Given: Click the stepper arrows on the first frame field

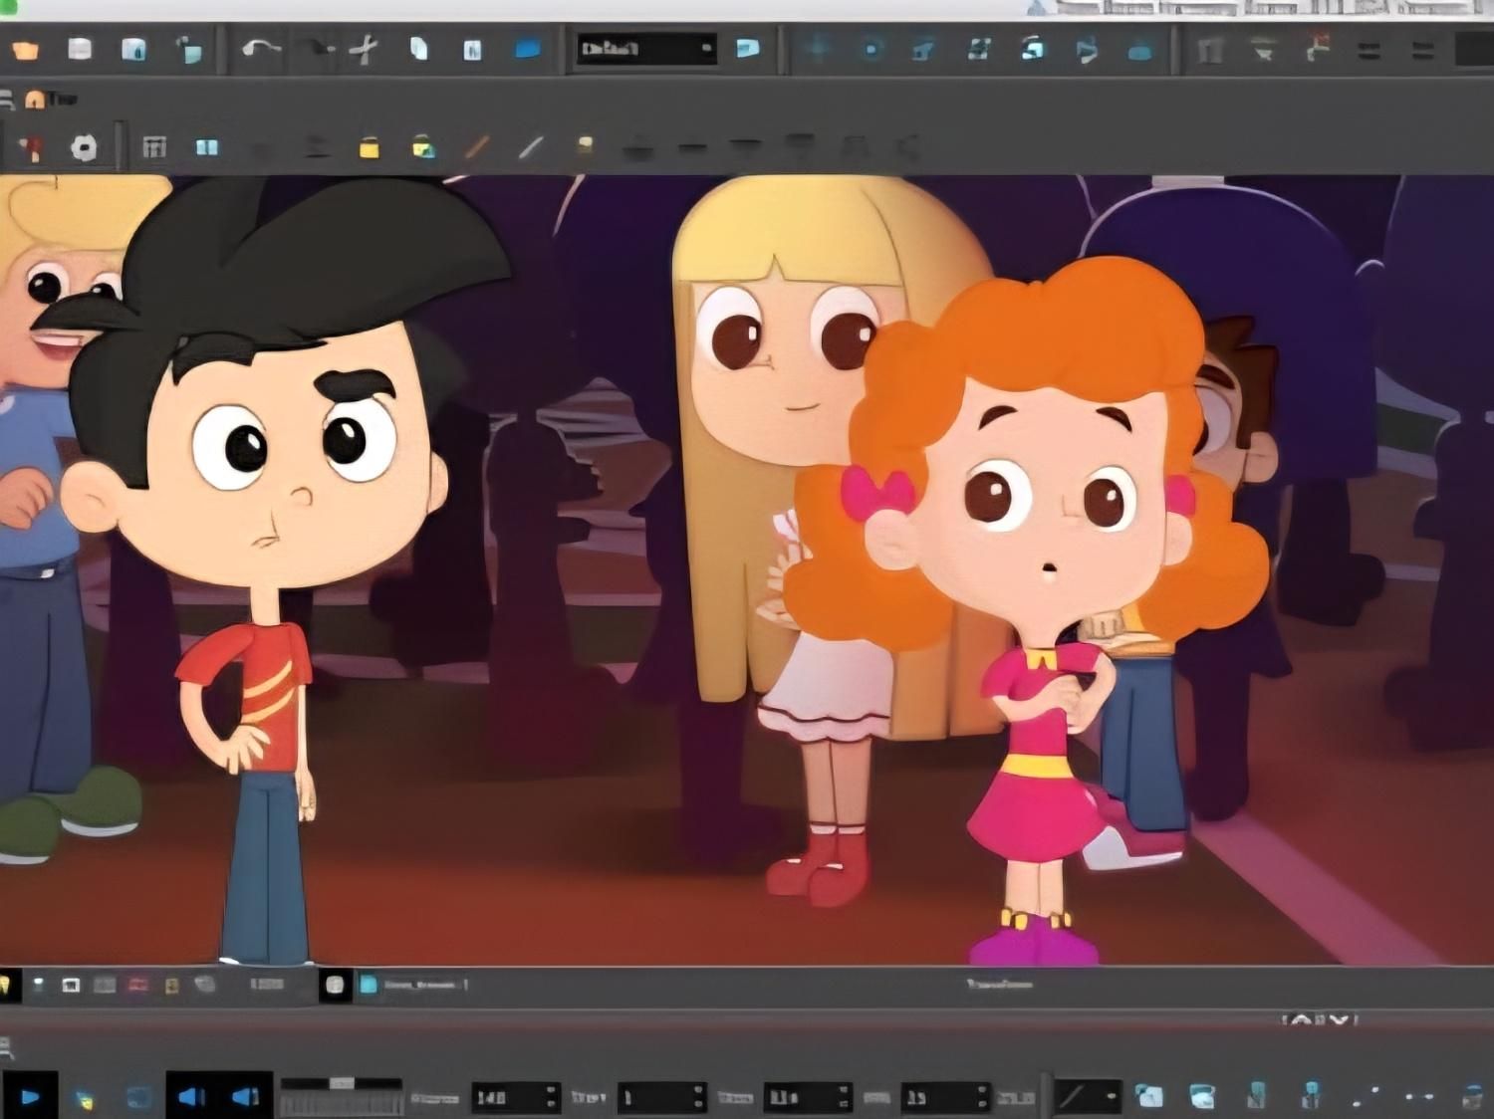Looking at the screenshot, I should point(552,1097).
